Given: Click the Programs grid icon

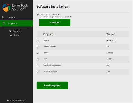Looking at the screenshot, I should (x=4, y=23).
